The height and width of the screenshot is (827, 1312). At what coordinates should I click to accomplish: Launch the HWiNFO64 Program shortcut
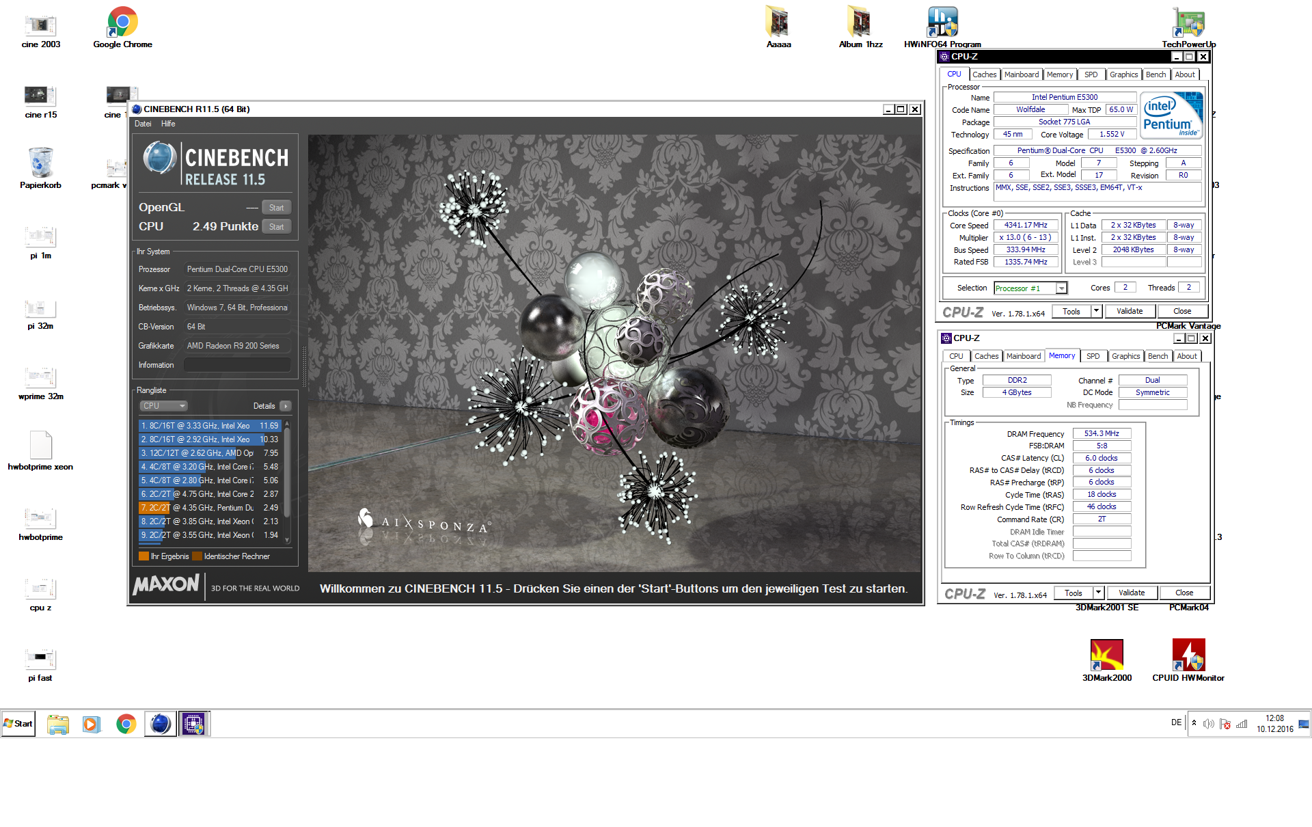pos(943,27)
